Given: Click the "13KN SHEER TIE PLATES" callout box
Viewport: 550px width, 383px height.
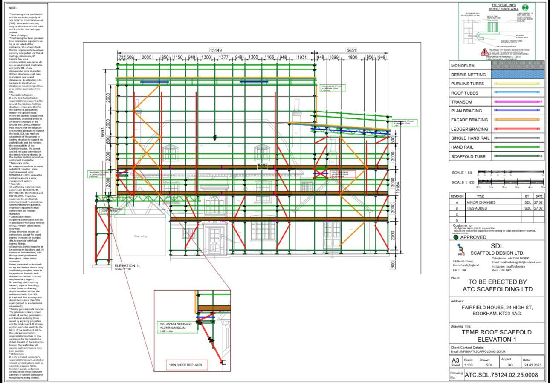Looking at the screenshot, I should [x=187, y=365].
